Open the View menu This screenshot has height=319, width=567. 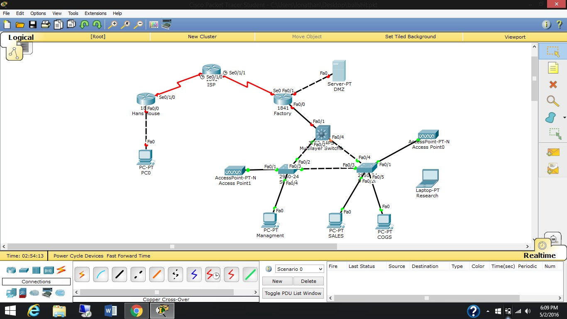click(57, 13)
